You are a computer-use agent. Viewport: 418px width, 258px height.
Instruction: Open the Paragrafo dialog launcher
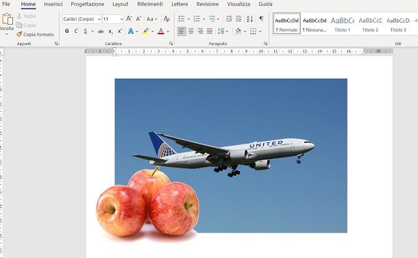click(x=265, y=43)
